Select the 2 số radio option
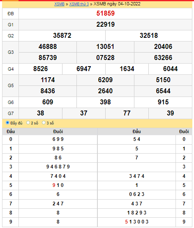Viewport: 194px width, 228px height. (28, 123)
